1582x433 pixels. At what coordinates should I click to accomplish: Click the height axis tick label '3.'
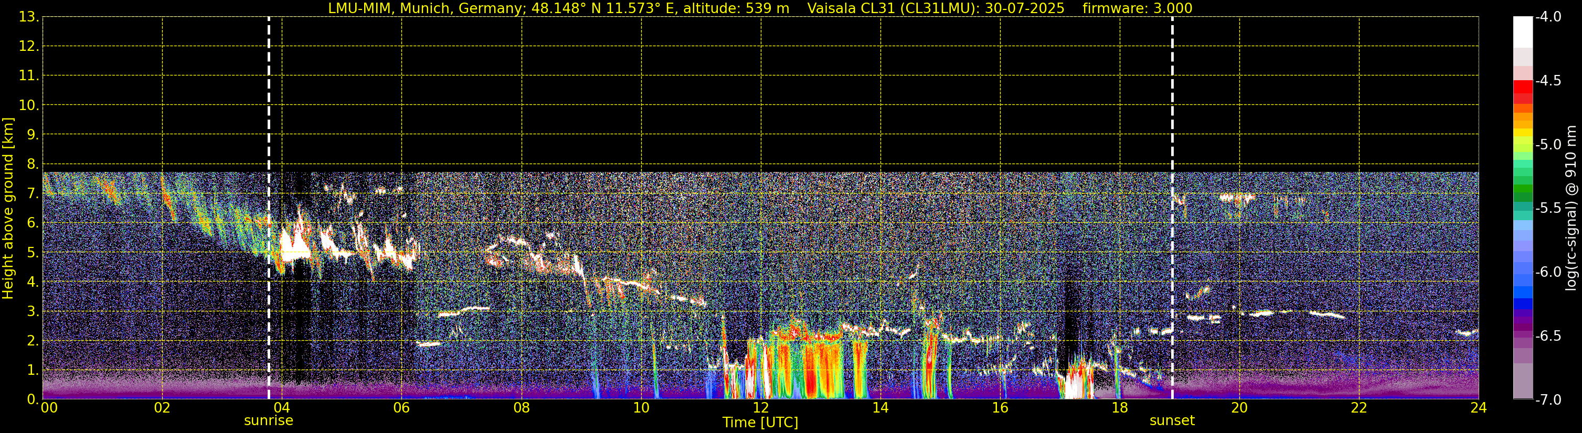coord(33,311)
